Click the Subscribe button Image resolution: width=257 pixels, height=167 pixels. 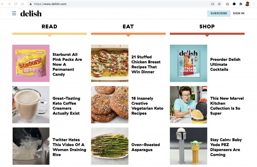(x=219, y=13)
